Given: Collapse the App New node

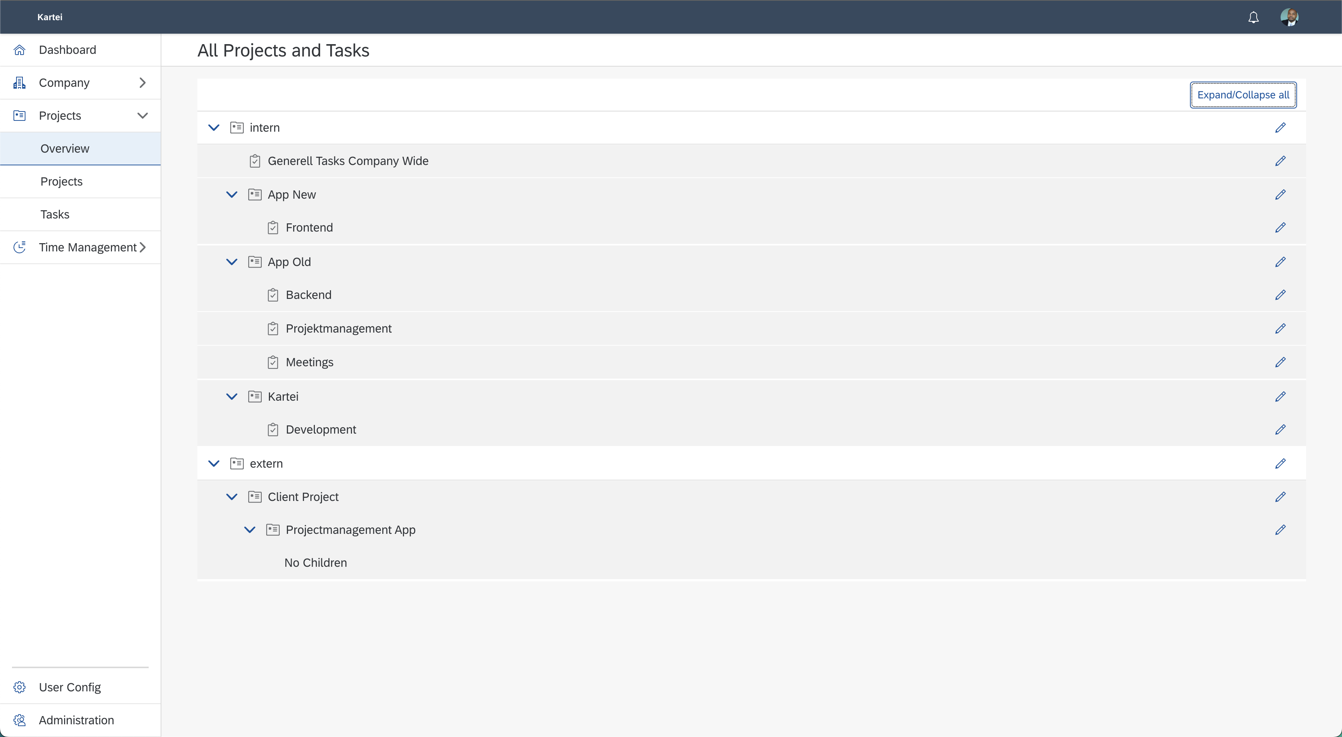Looking at the screenshot, I should pyautogui.click(x=232, y=195).
